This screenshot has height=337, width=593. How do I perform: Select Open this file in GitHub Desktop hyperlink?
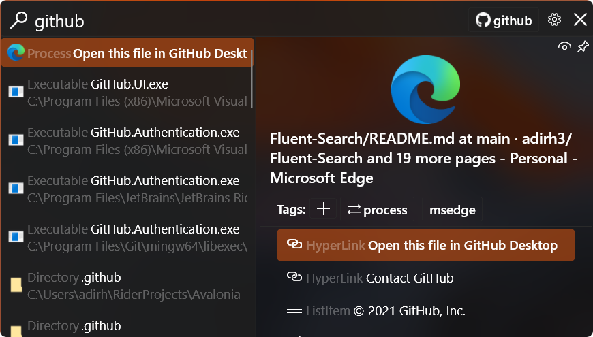(426, 245)
